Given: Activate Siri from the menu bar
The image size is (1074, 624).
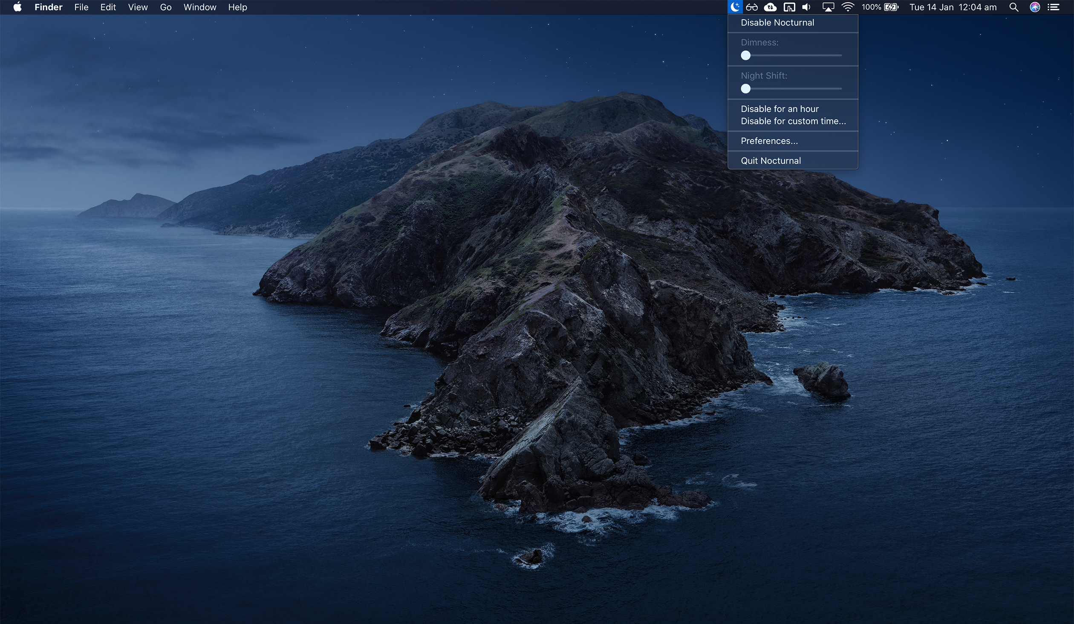Looking at the screenshot, I should tap(1035, 7).
